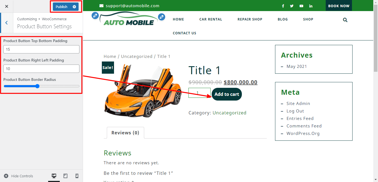Image resolution: width=378 pixels, height=182 pixels.
Task: Open the Repair Shop menu item
Action: [250, 19]
